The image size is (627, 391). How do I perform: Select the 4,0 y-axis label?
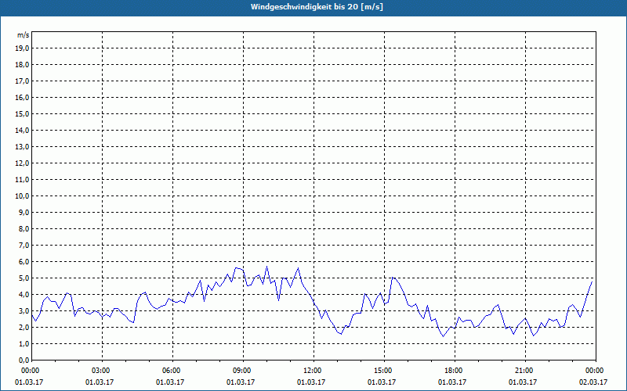(24, 295)
